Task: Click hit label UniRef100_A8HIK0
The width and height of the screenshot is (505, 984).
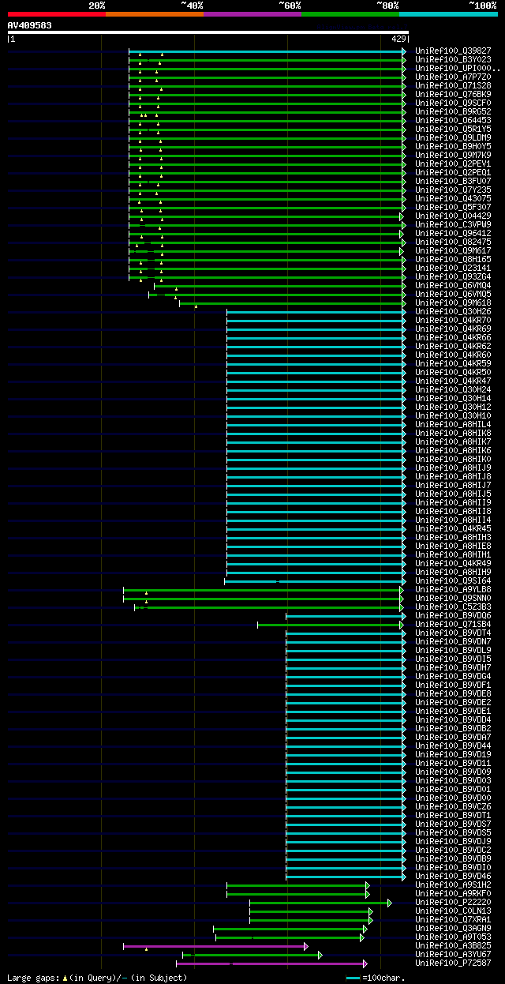Action: click(x=453, y=460)
